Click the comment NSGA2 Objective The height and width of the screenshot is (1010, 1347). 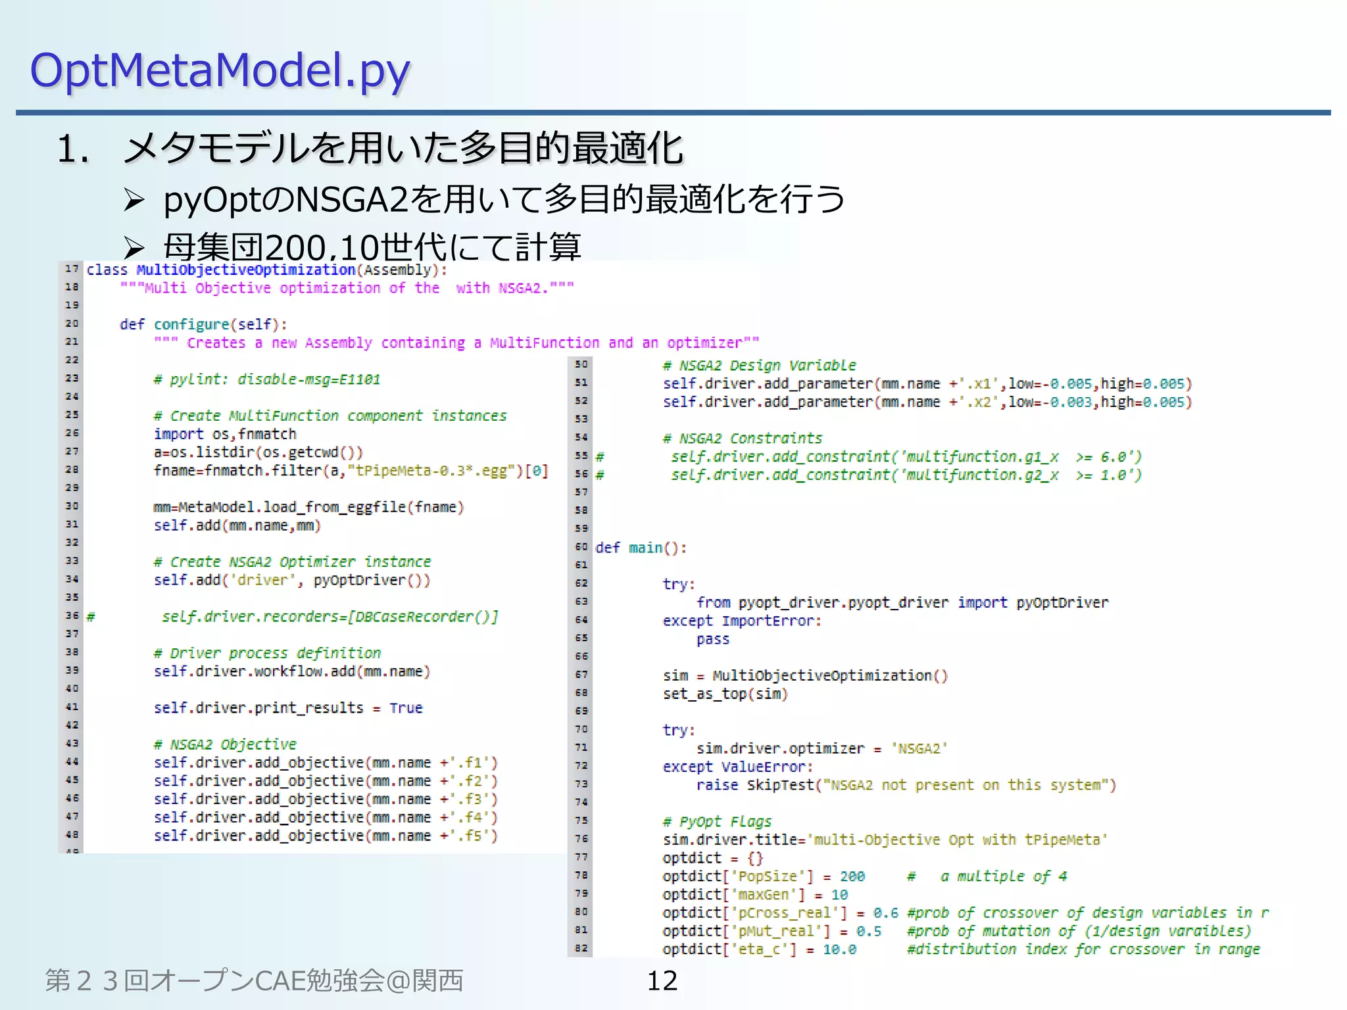point(225,744)
